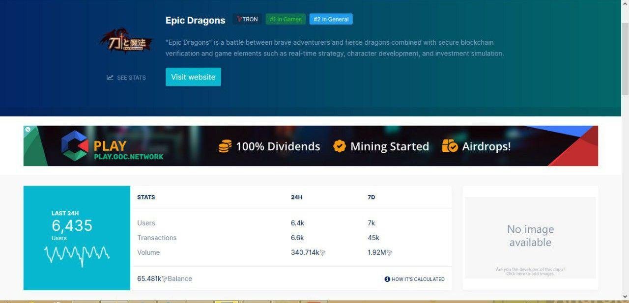Click the 6.4k users 24H value

[x=297, y=223]
